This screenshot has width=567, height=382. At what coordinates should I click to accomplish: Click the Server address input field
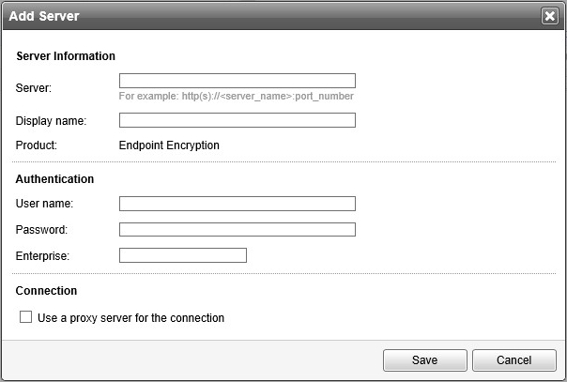pyautogui.click(x=237, y=81)
